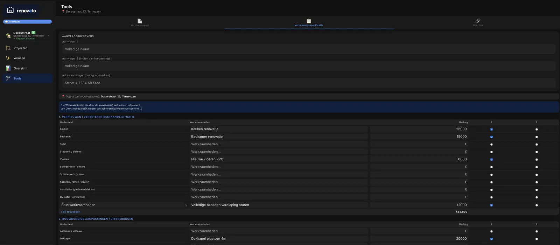Click the Wensen sparkle icon
The image size is (560, 245).
tap(8, 58)
